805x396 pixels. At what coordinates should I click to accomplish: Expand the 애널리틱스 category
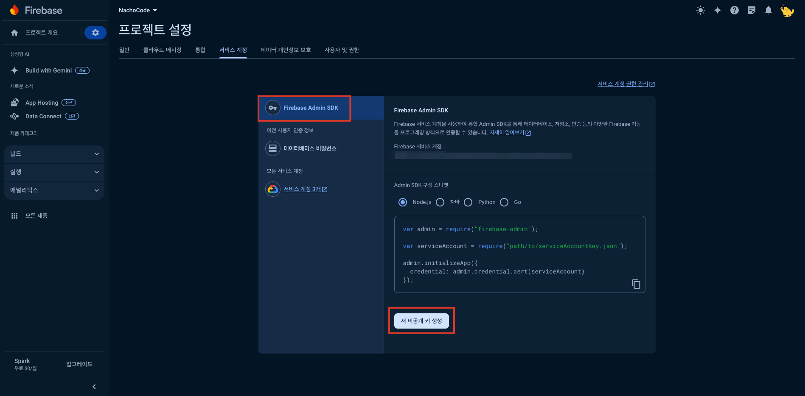click(x=54, y=190)
